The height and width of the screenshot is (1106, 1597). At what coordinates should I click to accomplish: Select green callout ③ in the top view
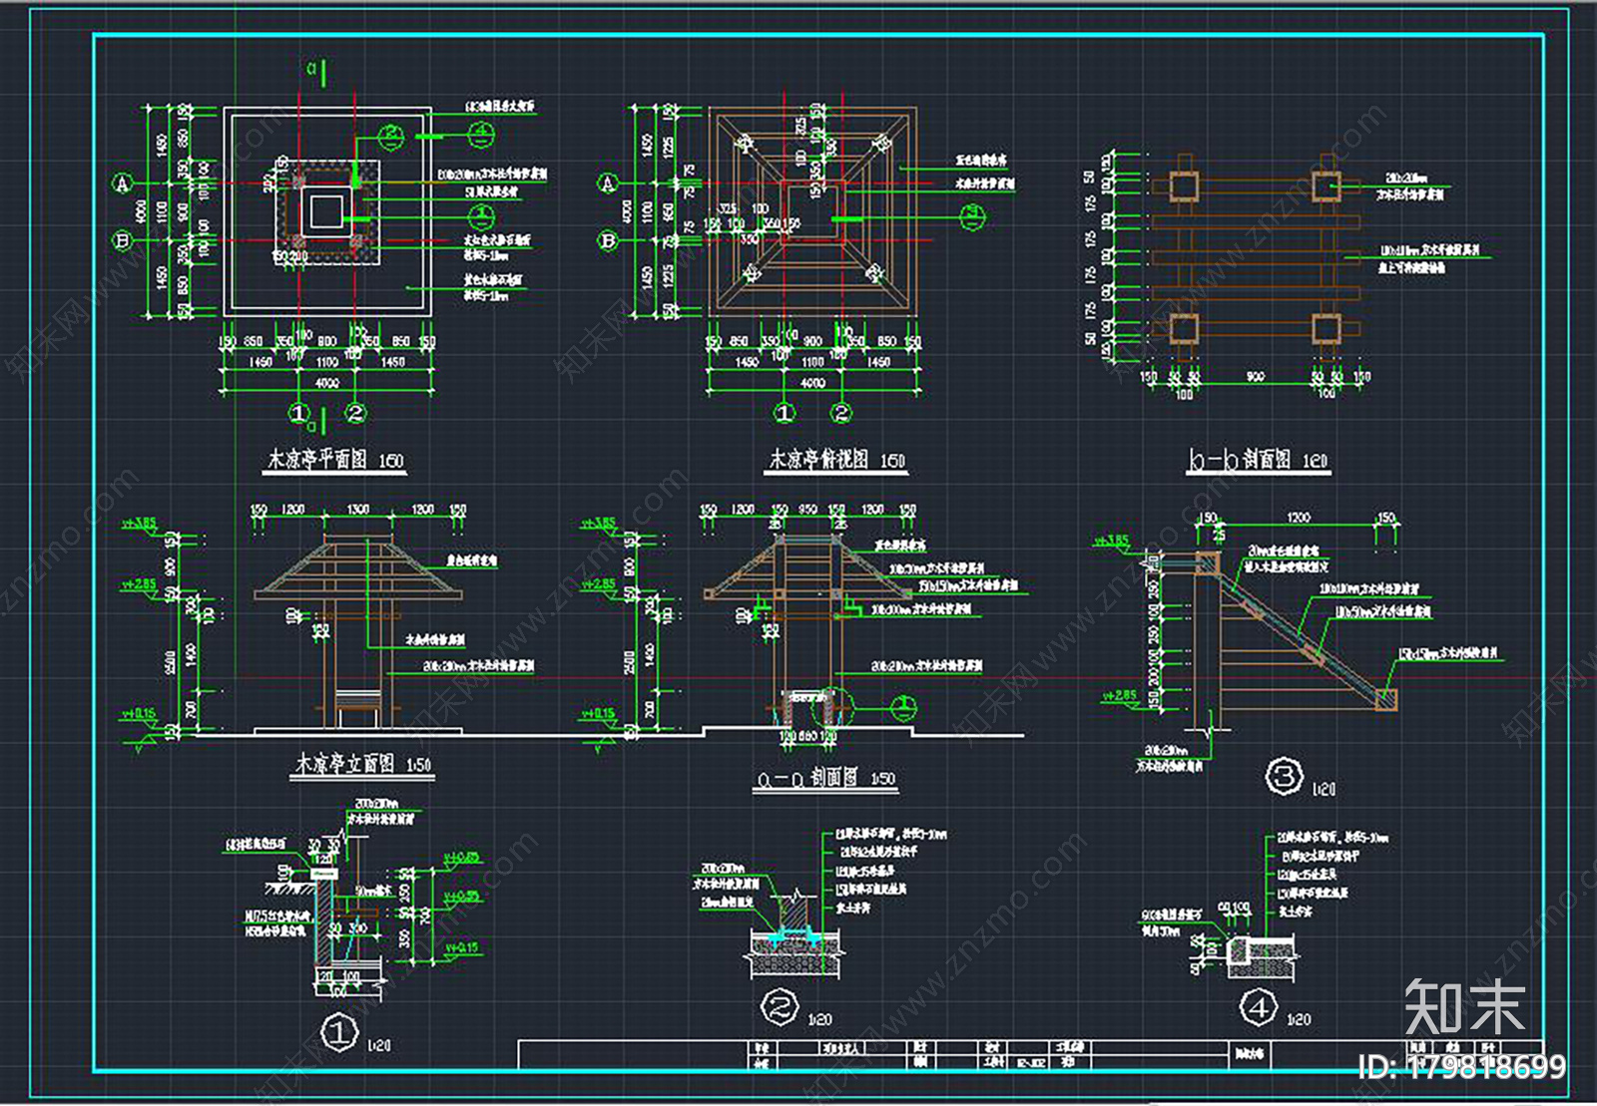coord(972,215)
